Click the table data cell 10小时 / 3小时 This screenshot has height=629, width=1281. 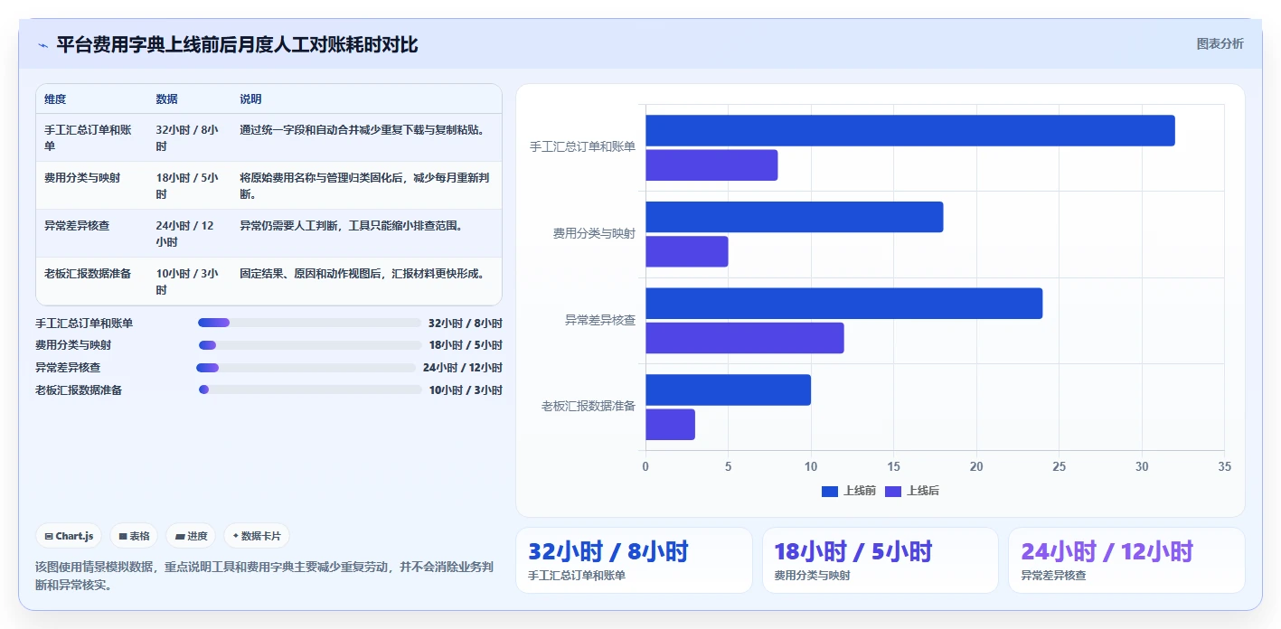(x=187, y=282)
